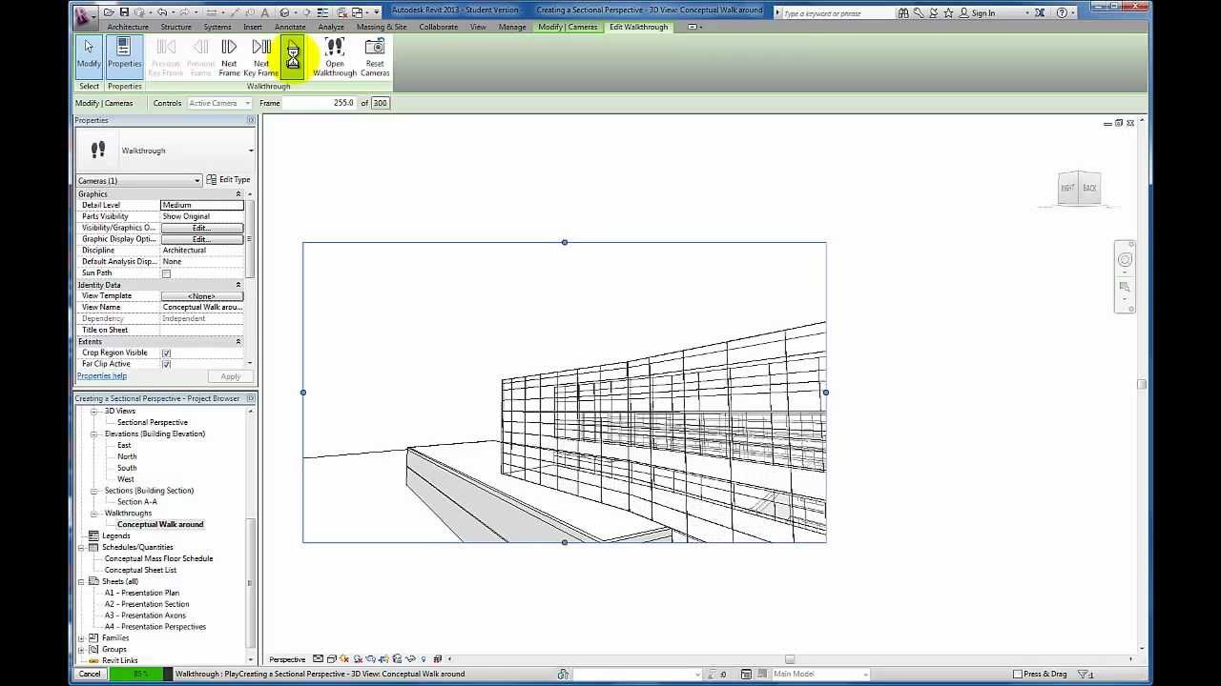This screenshot has height=686, width=1221.
Task: Click the worksets icon in the status bar
Action: coord(564,674)
